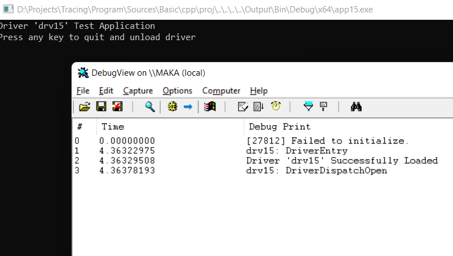Toggle the Autoscroll icon
Viewport: 453px width, 256px height.
pyautogui.click(x=258, y=107)
